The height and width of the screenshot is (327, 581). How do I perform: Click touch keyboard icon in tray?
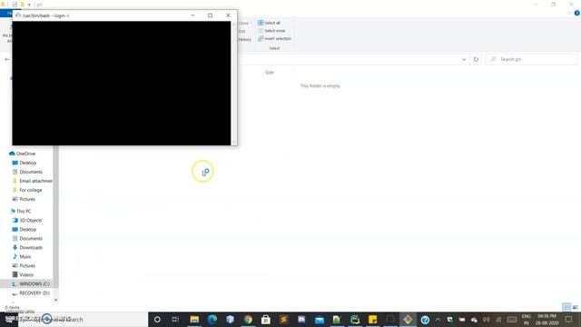tap(512, 320)
